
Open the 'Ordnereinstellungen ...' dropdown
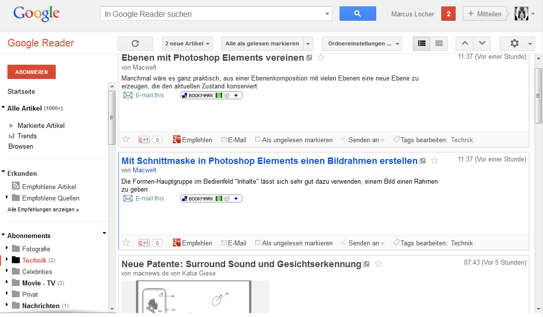coord(362,43)
